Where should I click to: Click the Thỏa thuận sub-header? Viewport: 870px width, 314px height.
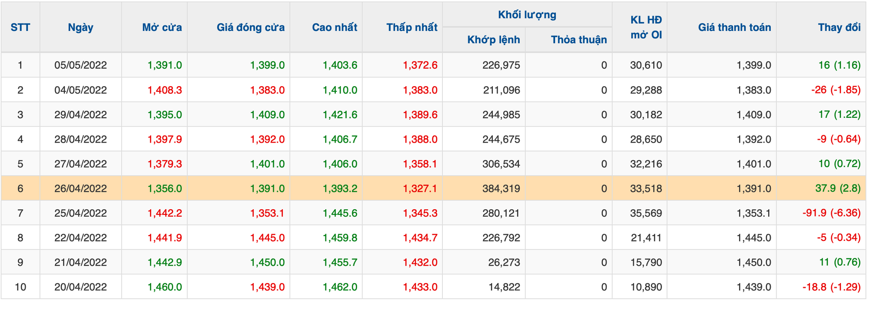579,40
